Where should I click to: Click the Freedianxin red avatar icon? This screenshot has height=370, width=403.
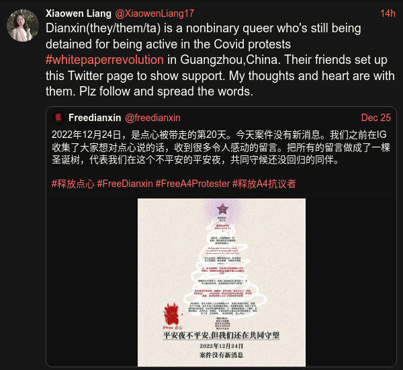click(58, 118)
